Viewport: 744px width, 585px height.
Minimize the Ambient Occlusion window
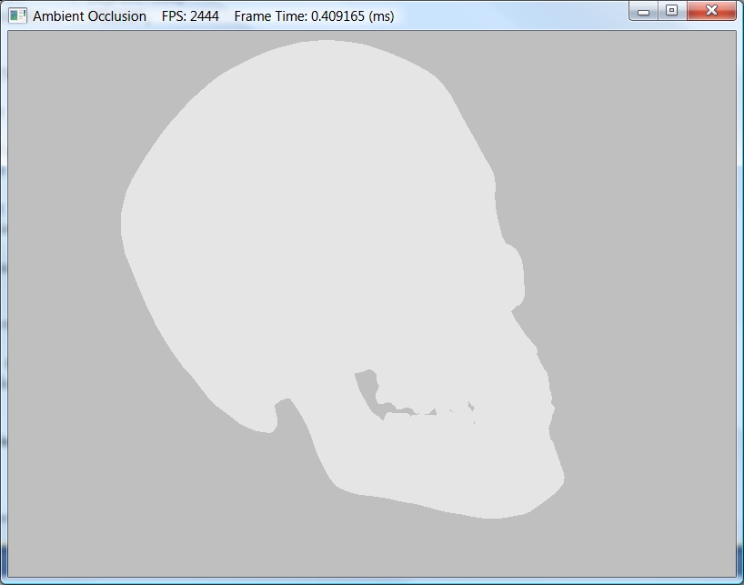point(644,11)
